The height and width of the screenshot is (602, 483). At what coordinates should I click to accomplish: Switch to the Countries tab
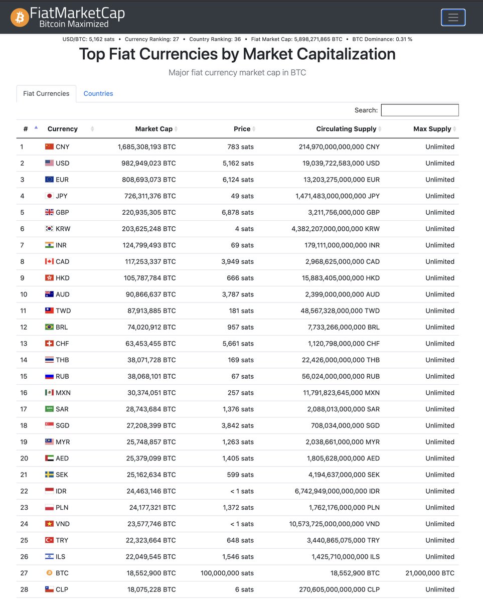point(98,93)
